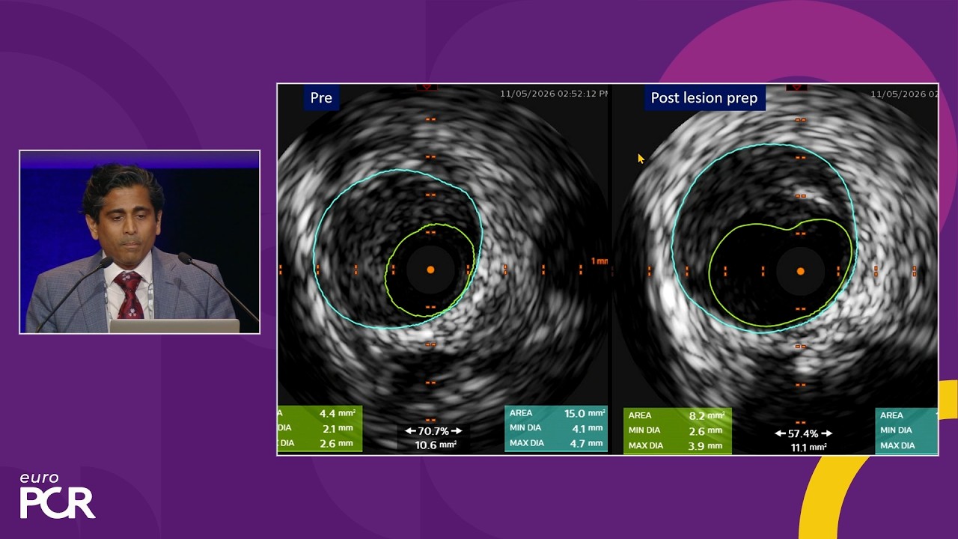Click the yellow mouse cursor arrow
Viewport: 958px width, 539px height.
click(641, 159)
